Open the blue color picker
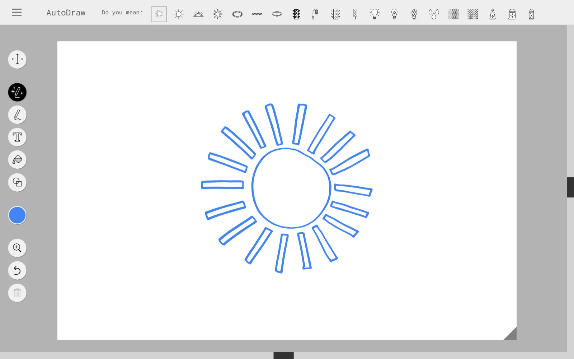 click(x=17, y=215)
